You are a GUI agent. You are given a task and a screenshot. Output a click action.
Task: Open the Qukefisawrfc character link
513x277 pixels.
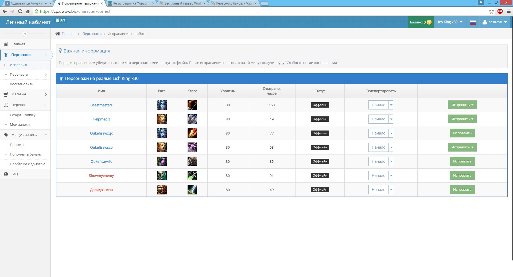point(101,161)
